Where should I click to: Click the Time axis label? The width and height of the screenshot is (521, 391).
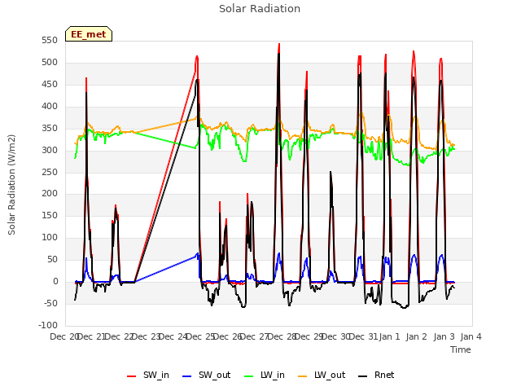(x=461, y=349)
